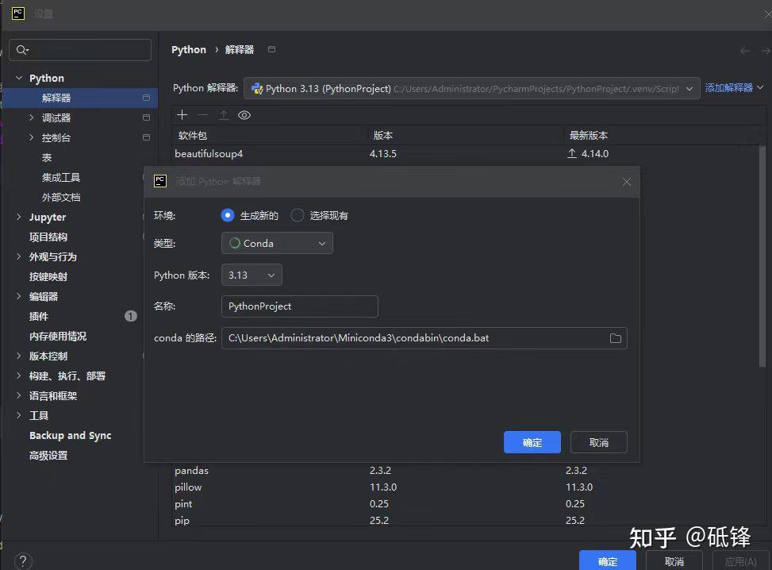Open the 类型 Conda dropdown
The image size is (772, 570).
point(276,243)
